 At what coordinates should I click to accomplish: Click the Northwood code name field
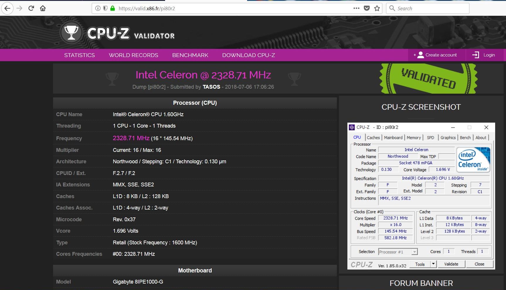click(x=398, y=156)
